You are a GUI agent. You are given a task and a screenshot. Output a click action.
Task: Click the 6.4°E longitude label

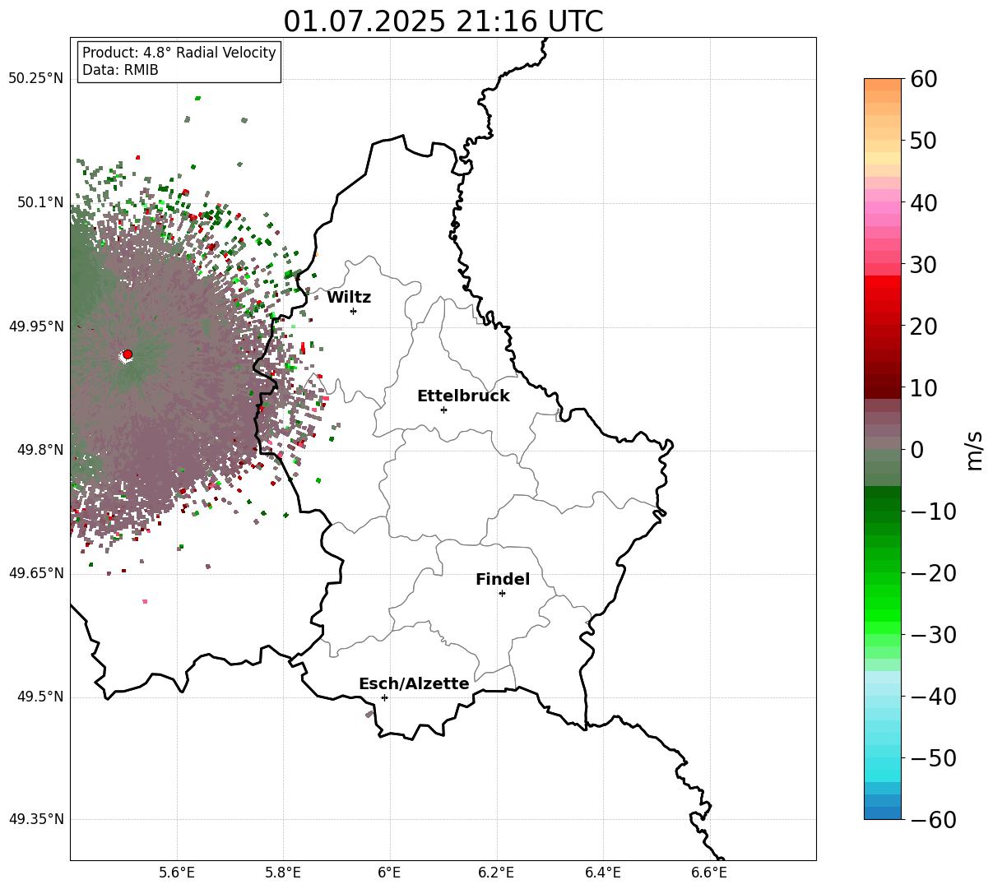(603, 872)
